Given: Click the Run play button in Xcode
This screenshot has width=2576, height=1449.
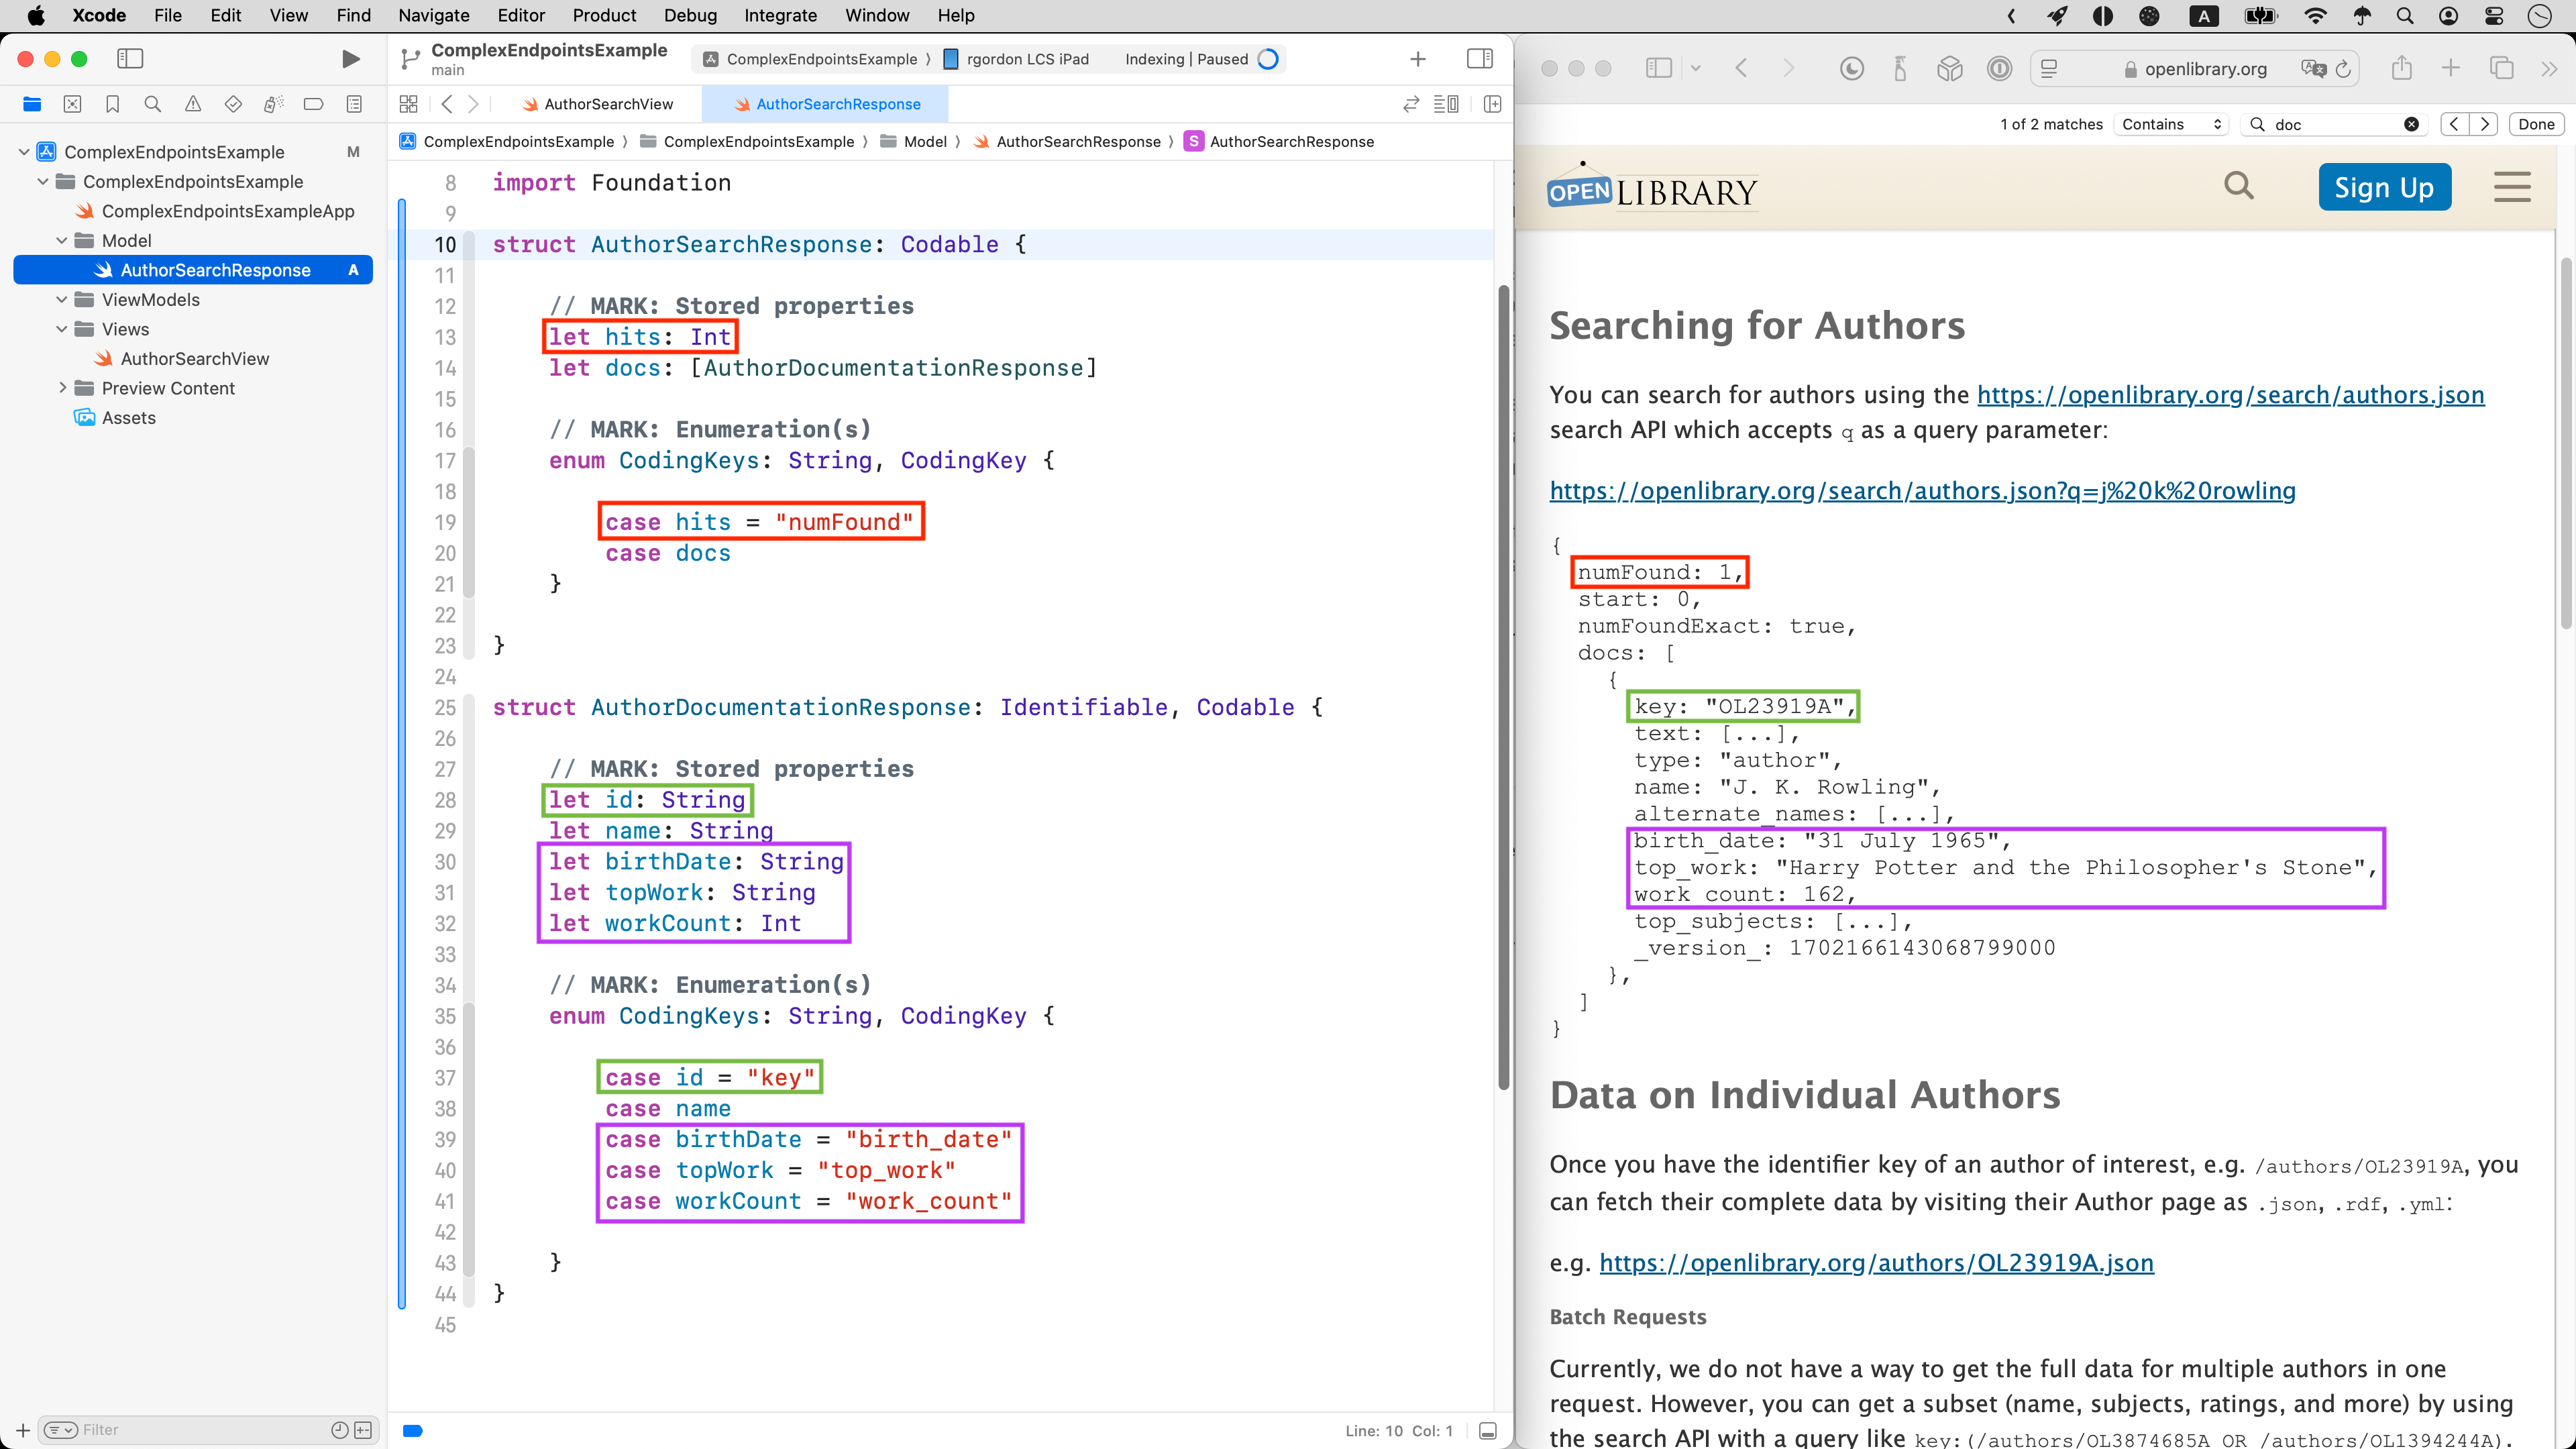Looking at the screenshot, I should (350, 59).
